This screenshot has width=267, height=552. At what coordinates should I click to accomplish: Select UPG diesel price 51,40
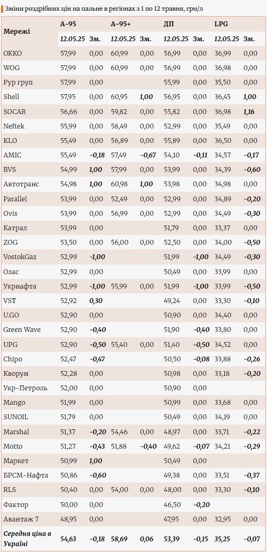172,344
